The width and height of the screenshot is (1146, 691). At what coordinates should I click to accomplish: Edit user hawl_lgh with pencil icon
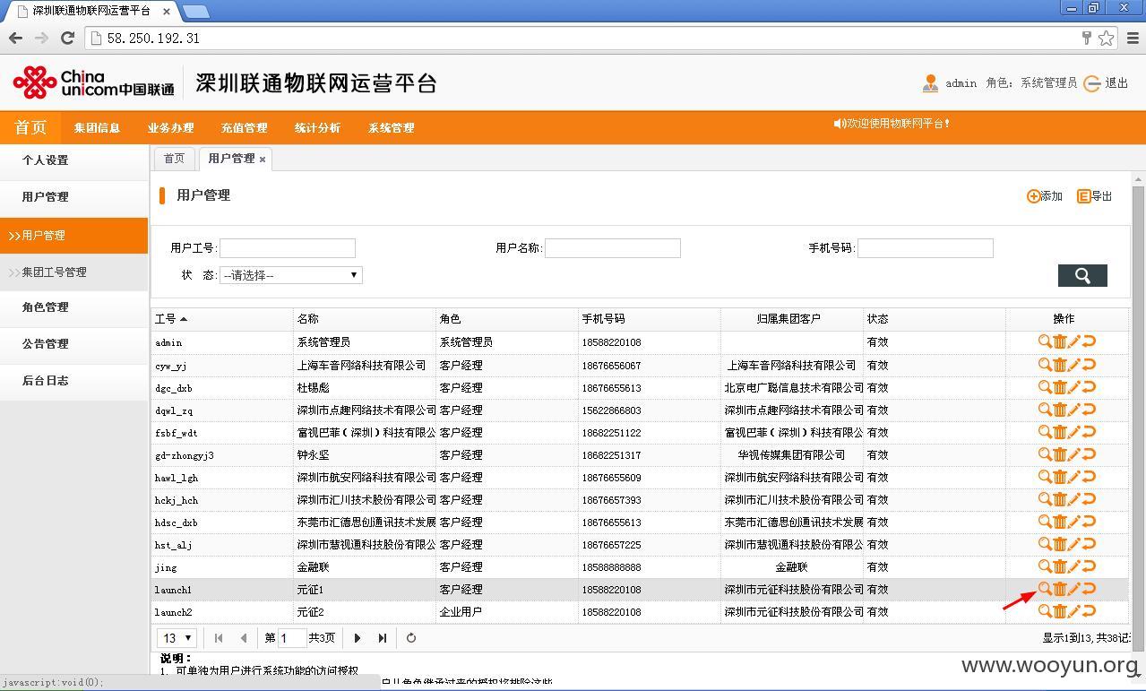coord(1073,477)
